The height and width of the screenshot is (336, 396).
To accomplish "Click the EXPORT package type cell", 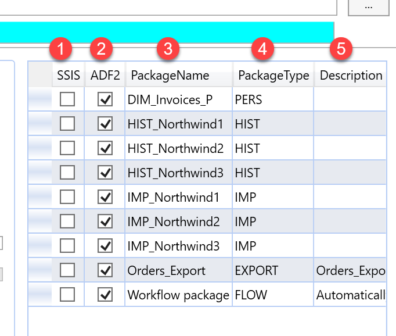I will click(x=273, y=270).
